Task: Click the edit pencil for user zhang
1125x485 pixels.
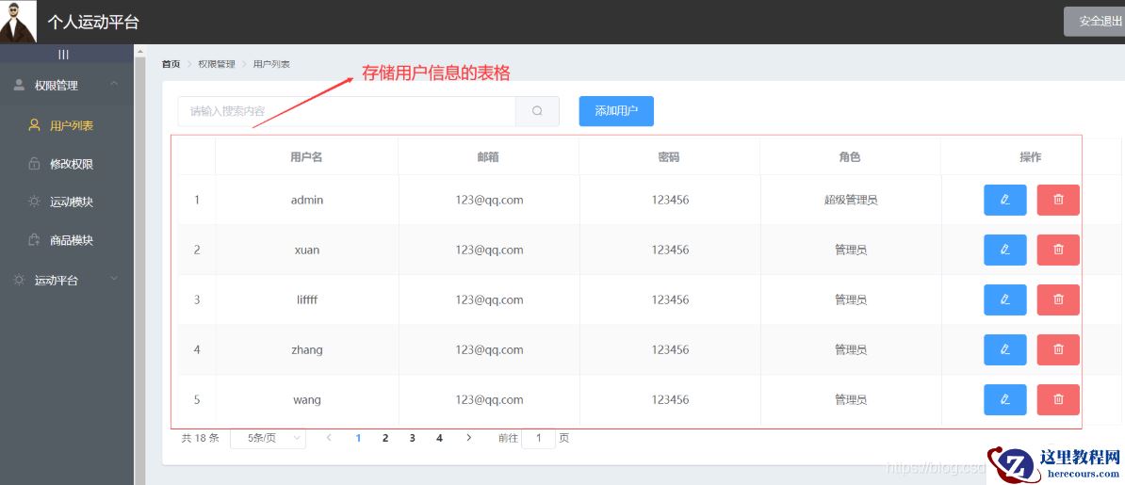Action: [x=1004, y=349]
